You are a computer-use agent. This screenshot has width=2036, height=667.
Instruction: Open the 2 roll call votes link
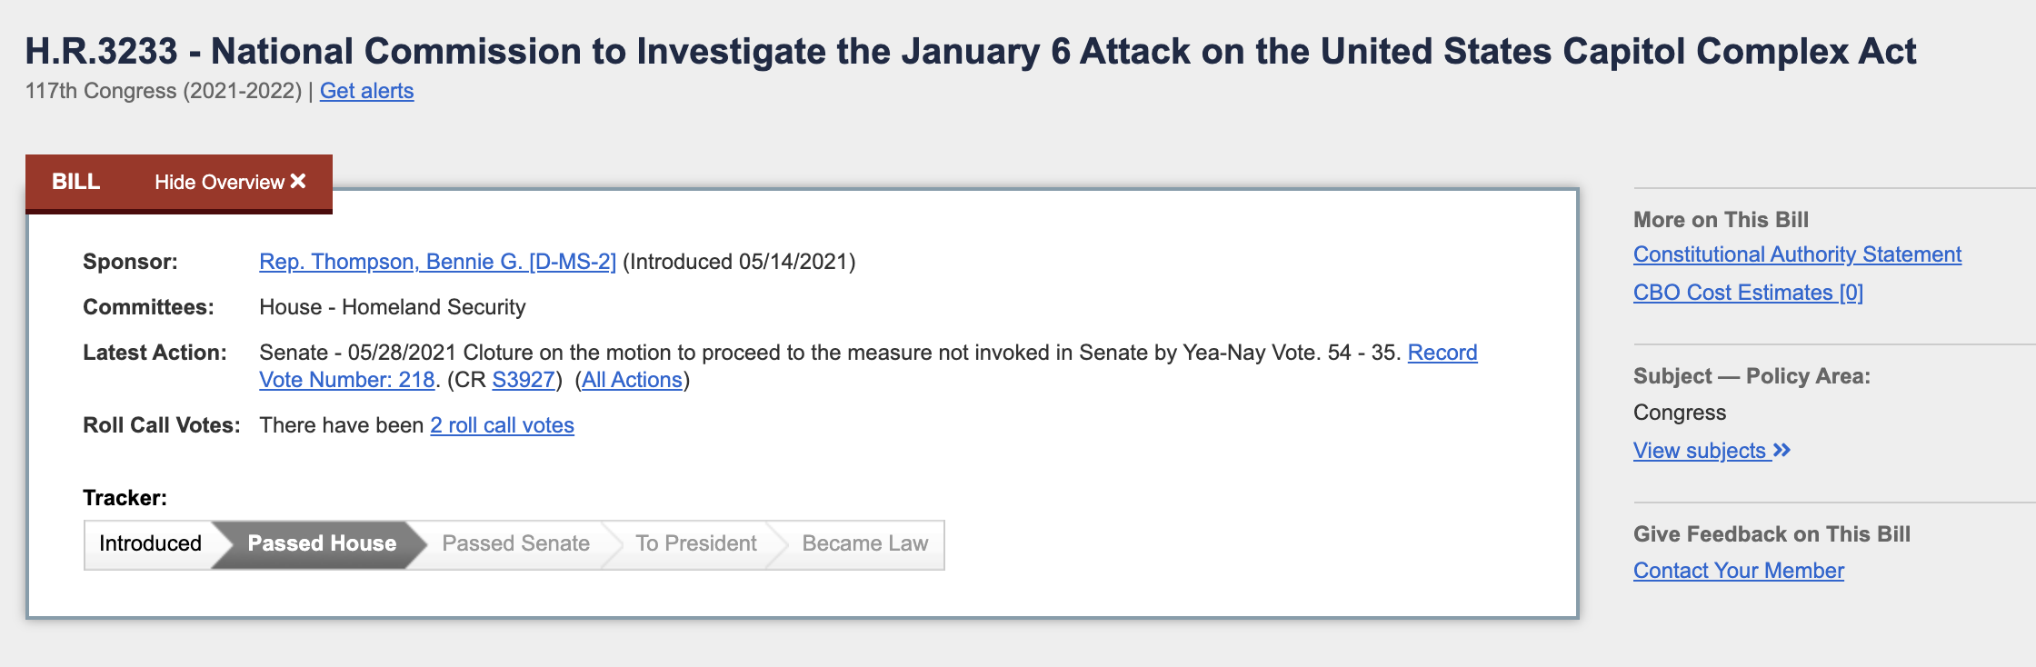pos(502,425)
